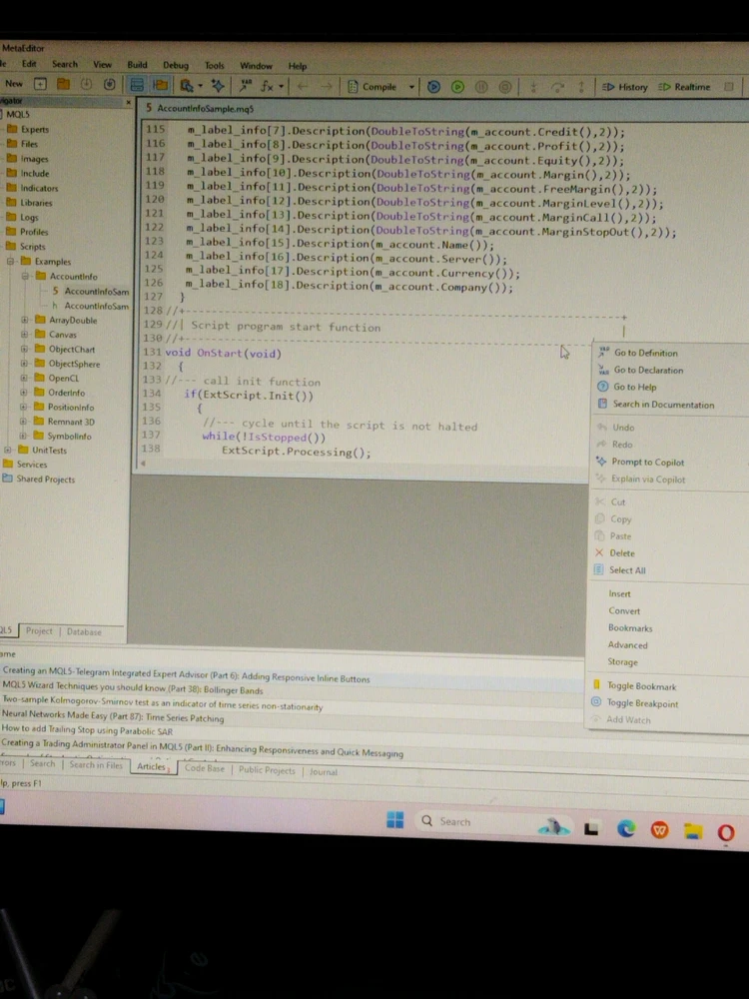Click the open folder toolbar icon
This screenshot has width=749, height=999.
[62, 85]
